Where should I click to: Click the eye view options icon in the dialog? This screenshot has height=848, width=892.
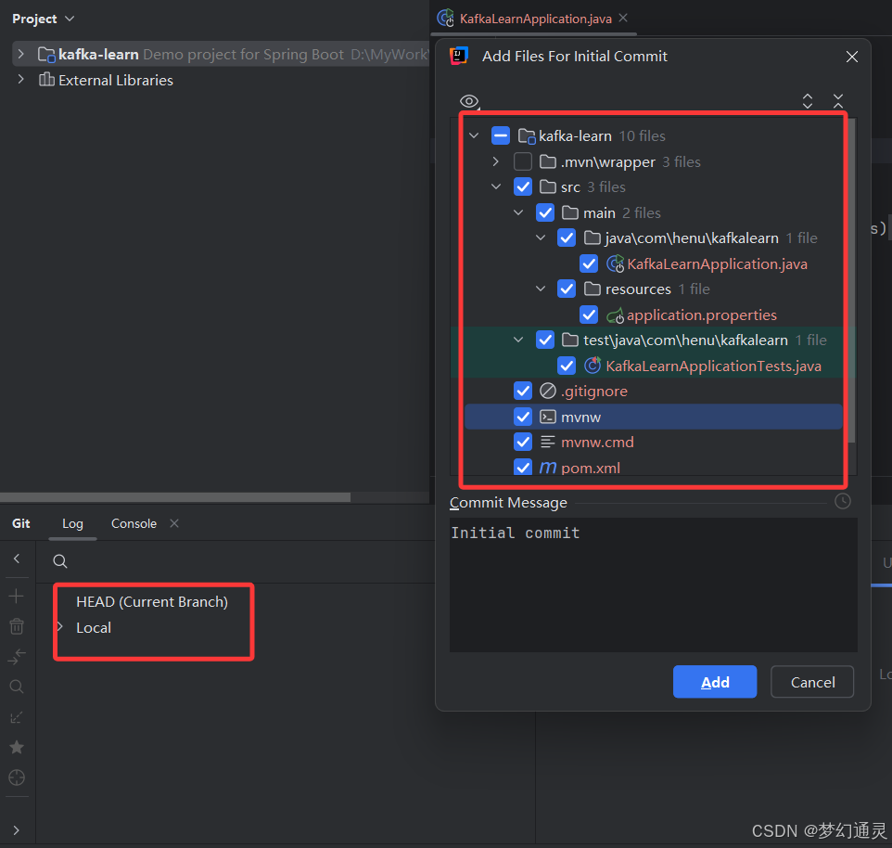[469, 101]
